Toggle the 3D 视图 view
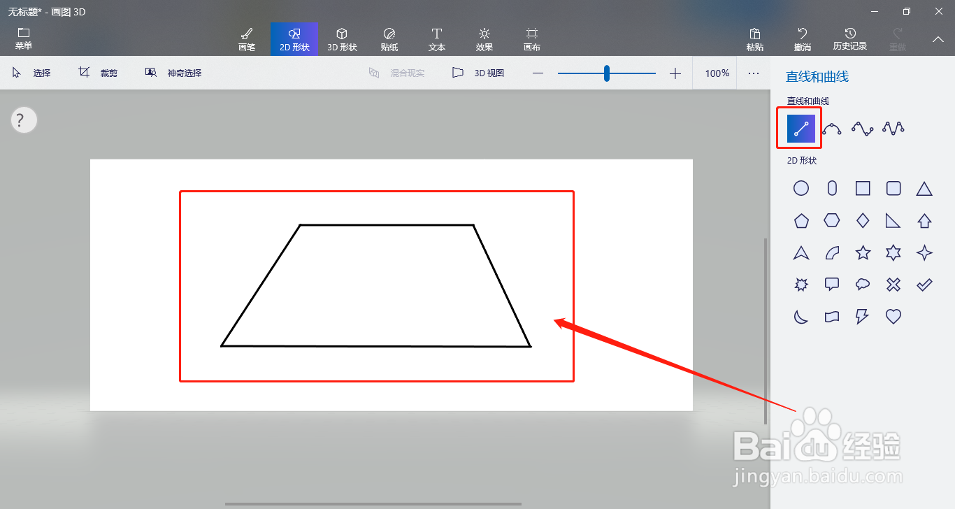 (x=478, y=73)
